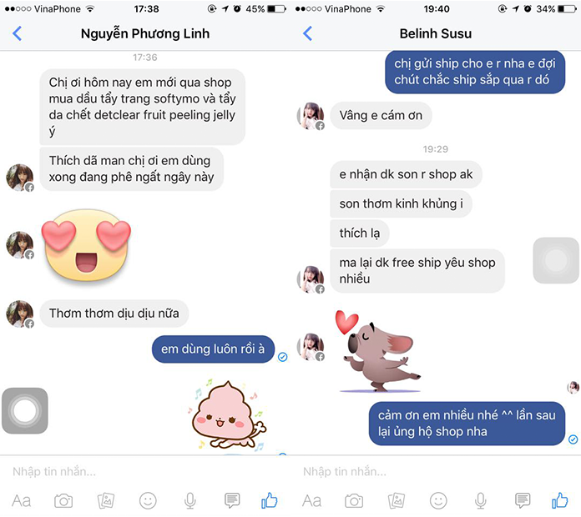This screenshot has height=517, width=581.
Task: Tap the heart-eyes emoji sticker
Action: click(86, 246)
